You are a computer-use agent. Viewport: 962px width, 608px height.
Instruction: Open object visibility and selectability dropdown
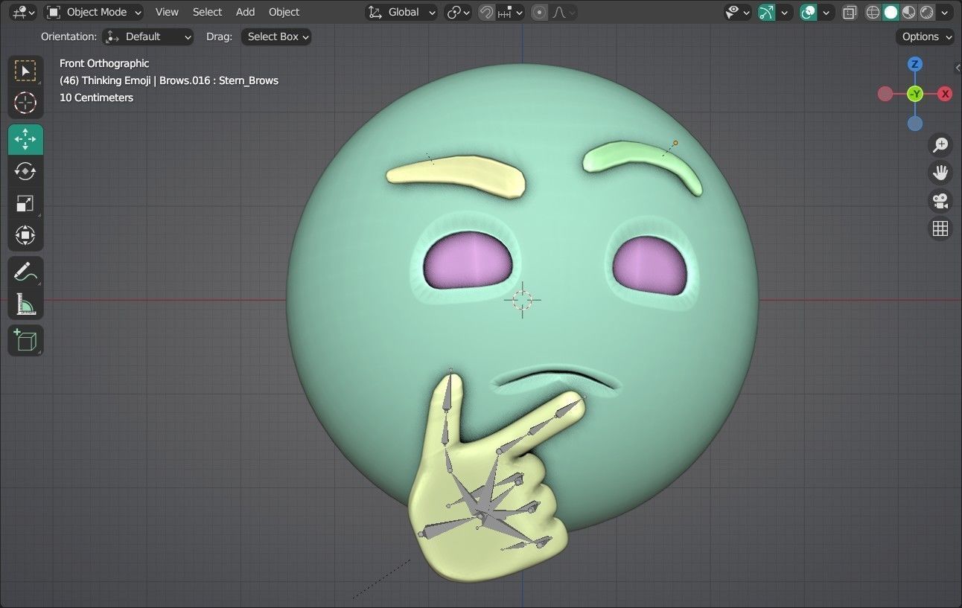pos(737,12)
